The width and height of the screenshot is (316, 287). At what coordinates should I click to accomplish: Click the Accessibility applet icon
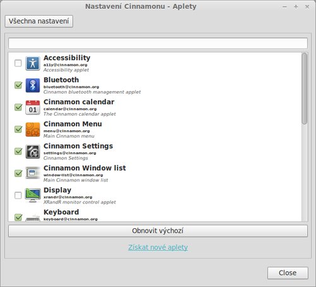[x=33, y=63]
